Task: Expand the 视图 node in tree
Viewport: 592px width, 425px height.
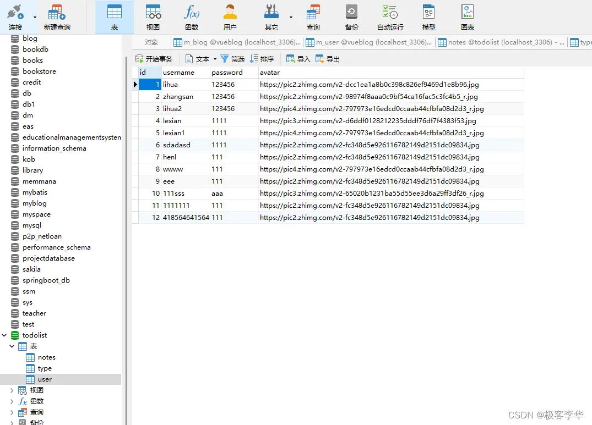Action: (12, 390)
